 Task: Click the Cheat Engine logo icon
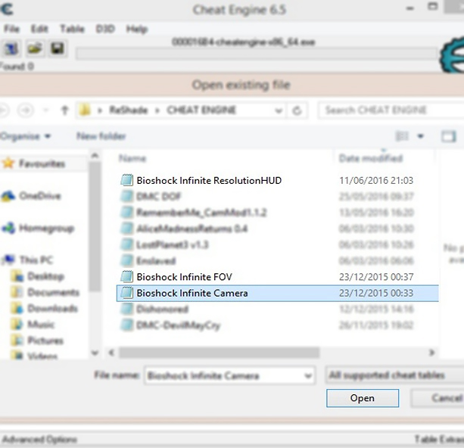click(451, 56)
